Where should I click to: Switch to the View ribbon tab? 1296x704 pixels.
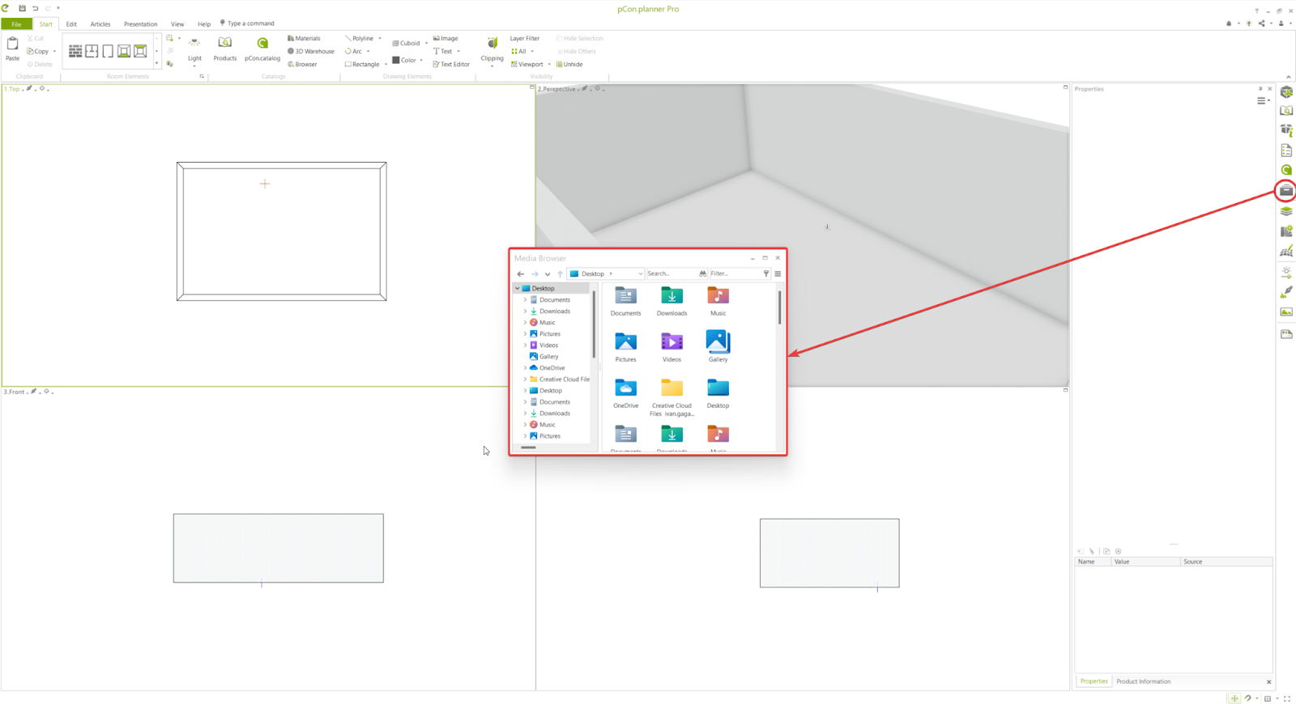[x=177, y=24]
